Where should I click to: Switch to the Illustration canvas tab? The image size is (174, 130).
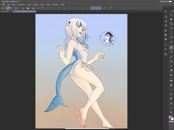click(x=6, y=11)
